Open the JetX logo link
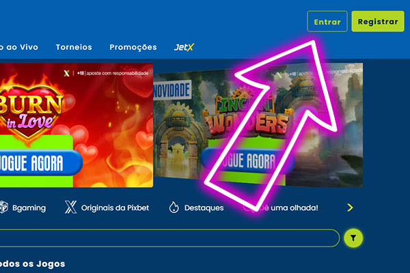 pyautogui.click(x=184, y=47)
